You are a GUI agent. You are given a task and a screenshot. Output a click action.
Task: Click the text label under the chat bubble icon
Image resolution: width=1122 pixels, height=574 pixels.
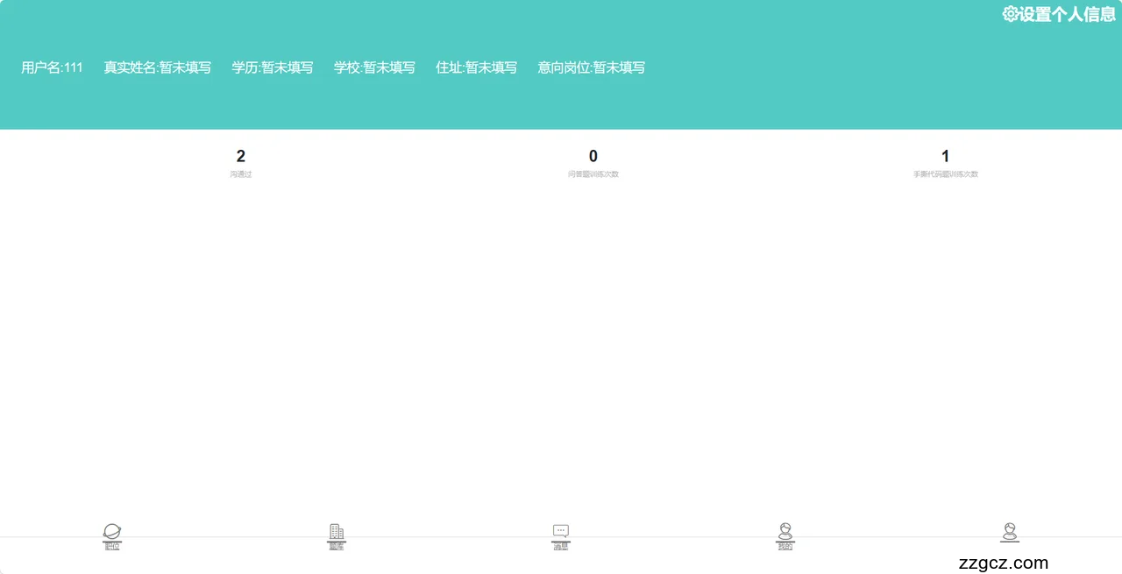point(561,547)
